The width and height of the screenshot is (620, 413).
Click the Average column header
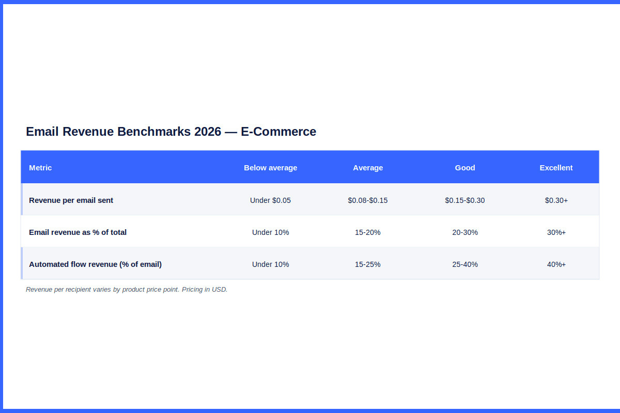pos(368,167)
